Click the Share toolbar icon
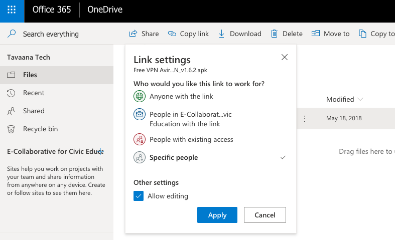Image resolution: width=395 pixels, height=240 pixels. (x=133, y=34)
